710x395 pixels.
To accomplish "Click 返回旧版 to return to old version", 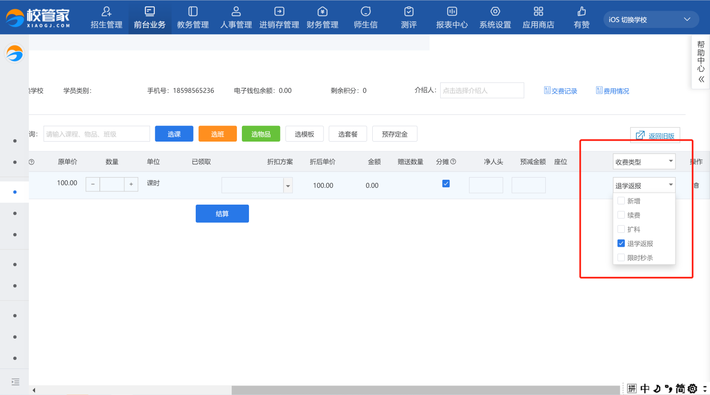I will click(x=655, y=135).
